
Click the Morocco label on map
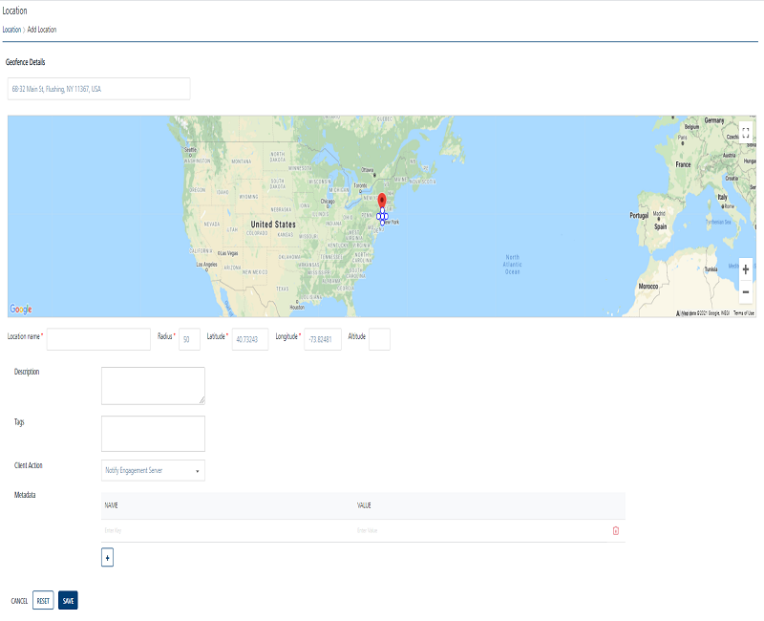[x=648, y=286]
